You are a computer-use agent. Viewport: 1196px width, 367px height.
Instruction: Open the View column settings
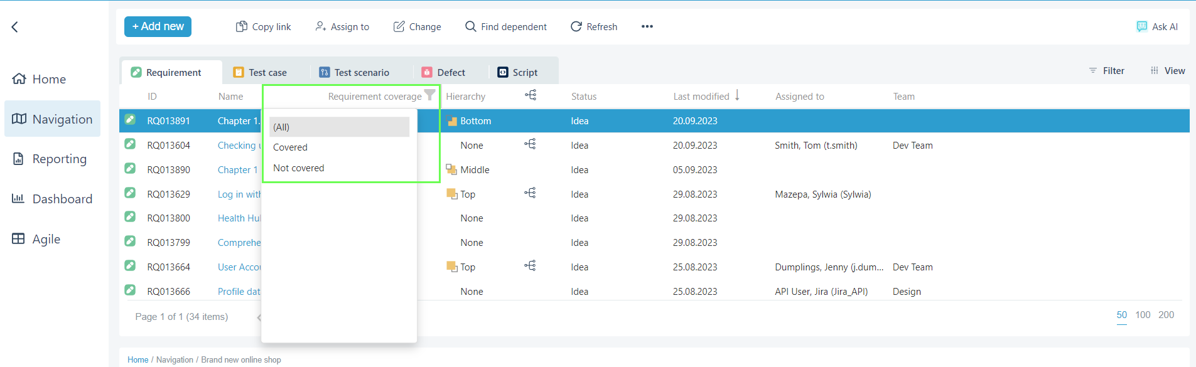[x=1168, y=71]
